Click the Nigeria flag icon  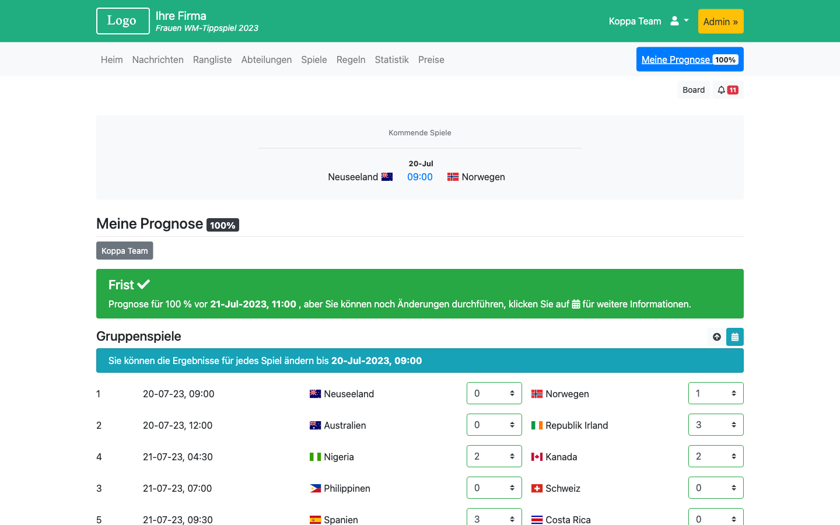click(315, 457)
